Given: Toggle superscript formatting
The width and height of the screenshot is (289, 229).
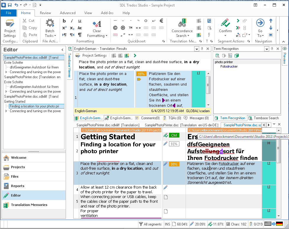Looking at the screenshot, I should click(64, 28).
